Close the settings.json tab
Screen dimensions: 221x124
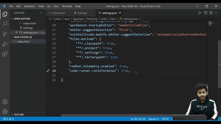120,13
